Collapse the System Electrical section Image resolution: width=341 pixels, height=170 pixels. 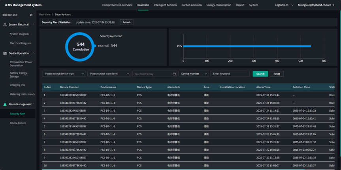click(x=34, y=24)
